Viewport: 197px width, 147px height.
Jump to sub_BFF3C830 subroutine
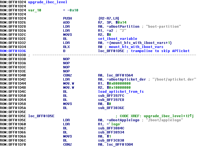pyautogui.click(x=111, y=140)
